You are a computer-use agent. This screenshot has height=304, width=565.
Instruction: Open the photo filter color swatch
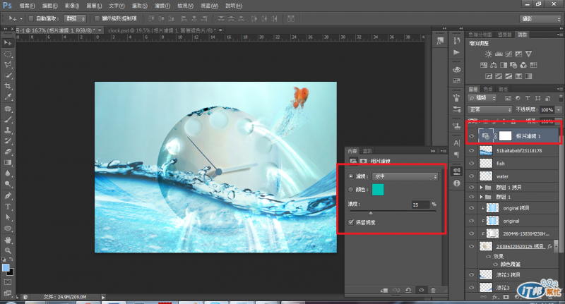click(378, 190)
